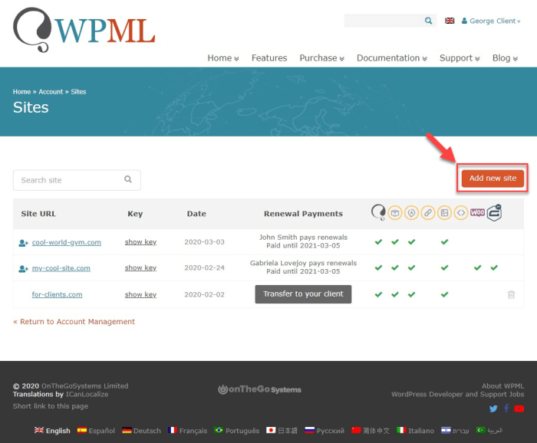Click Sites in the breadcrumb
537x443 pixels.
tap(78, 92)
